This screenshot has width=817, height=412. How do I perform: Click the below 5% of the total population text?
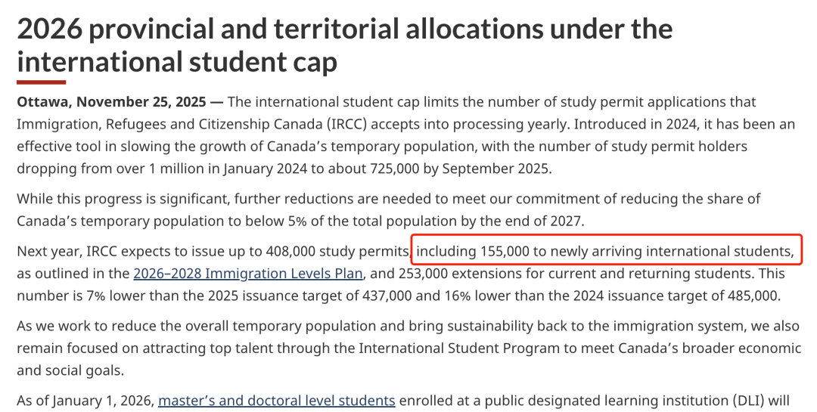pos(365,221)
